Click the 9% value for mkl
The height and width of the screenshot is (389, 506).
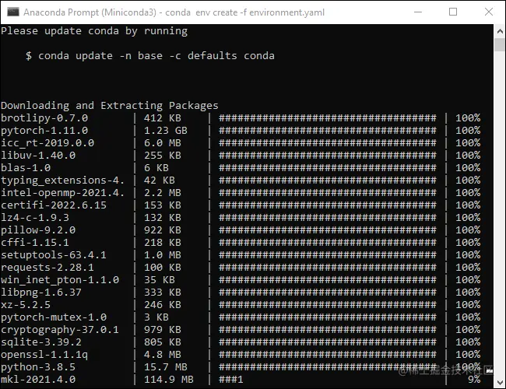pos(474,380)
